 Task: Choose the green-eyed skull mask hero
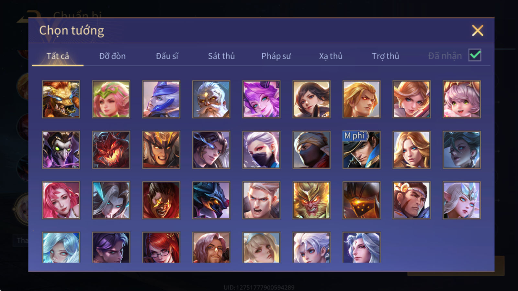61,150
